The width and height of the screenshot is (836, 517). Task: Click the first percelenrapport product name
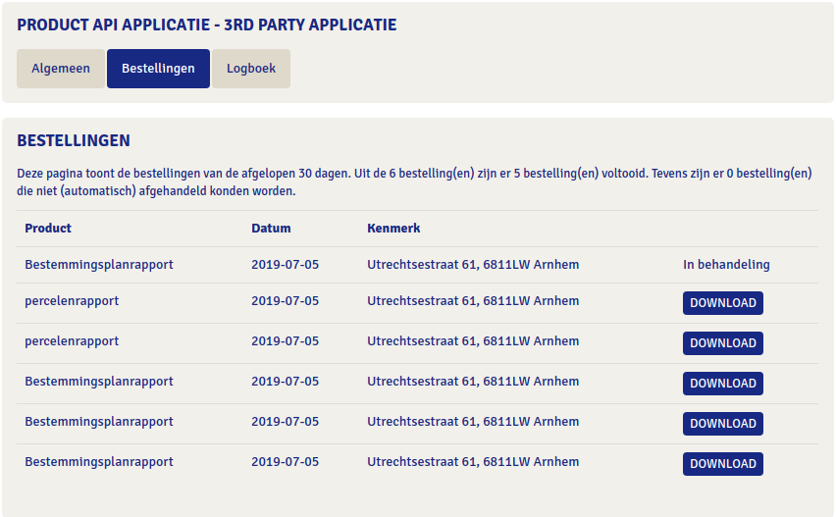(72, 301)
